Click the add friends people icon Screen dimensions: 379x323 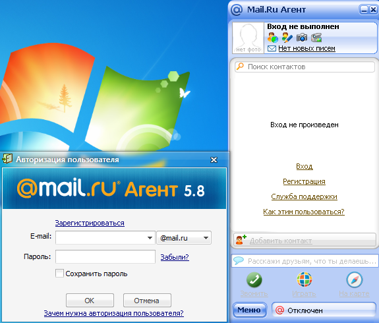coord(273,38)
